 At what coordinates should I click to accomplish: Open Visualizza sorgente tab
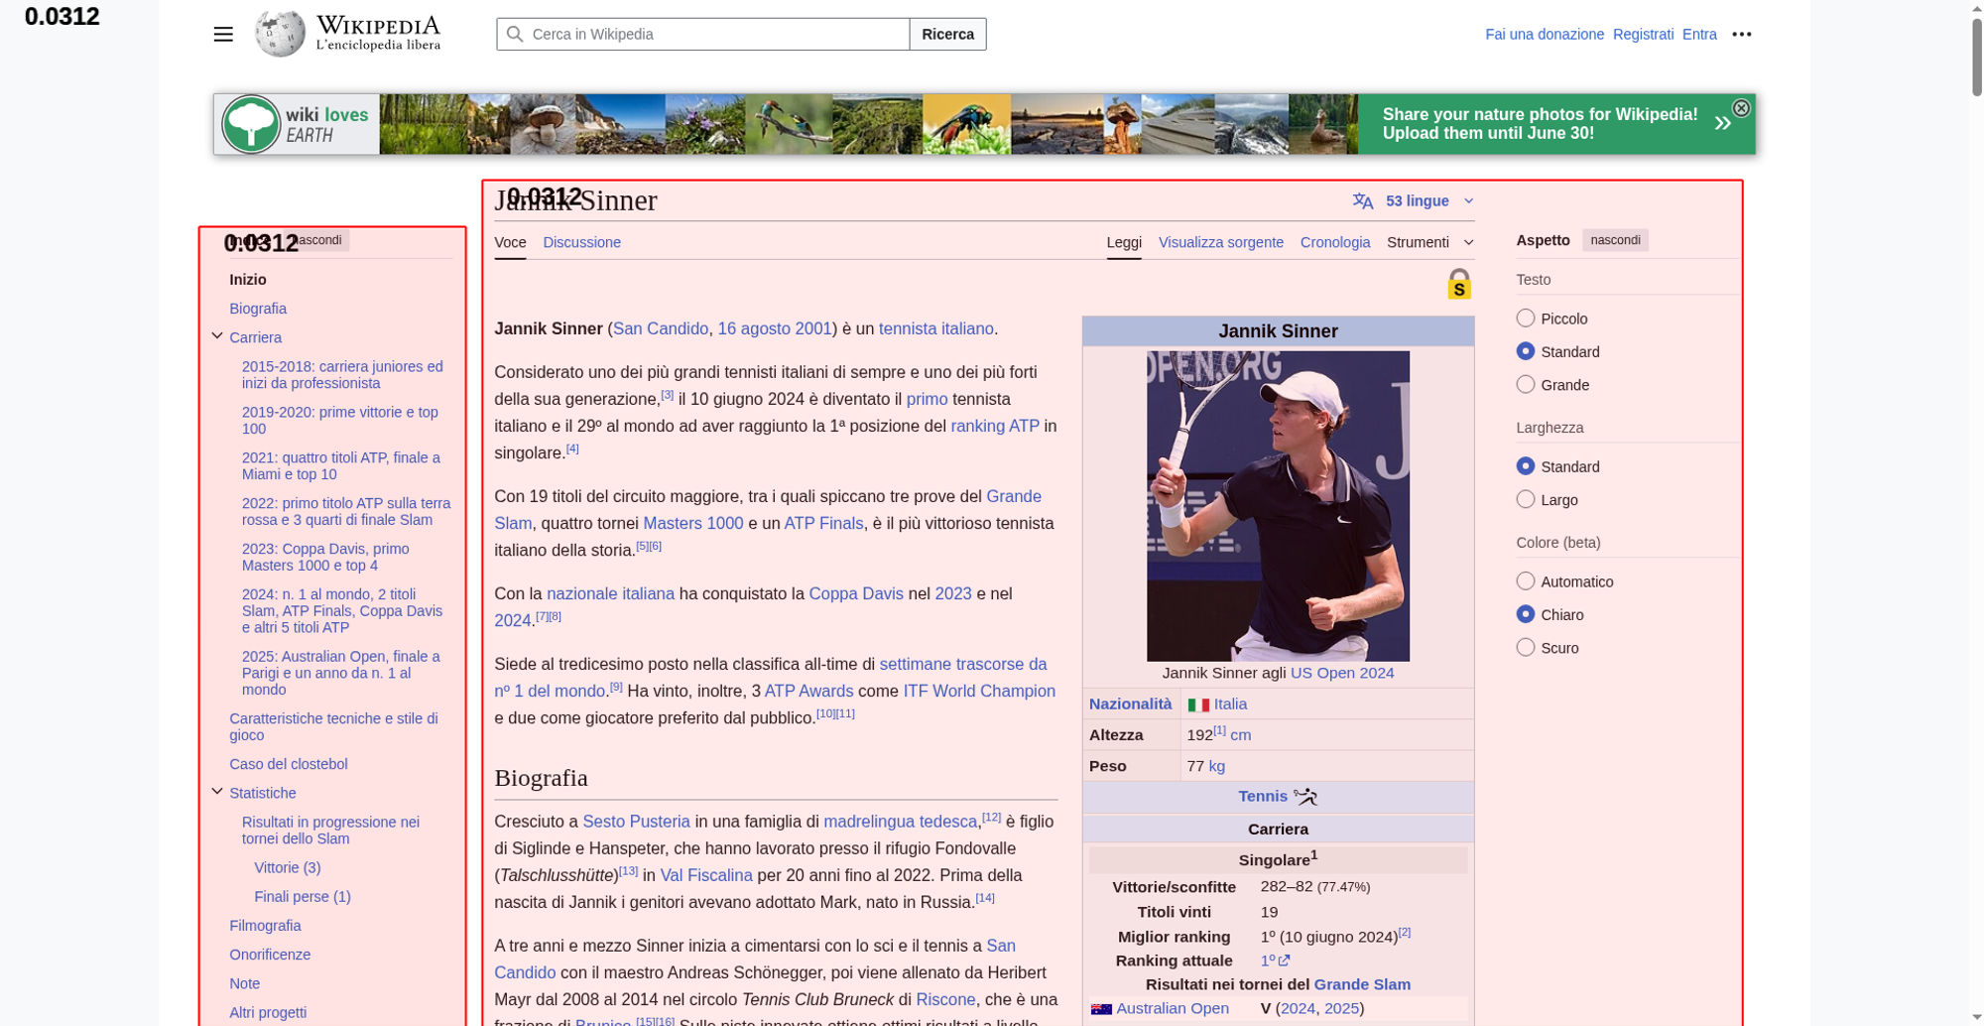click(x=1221, y=242)
